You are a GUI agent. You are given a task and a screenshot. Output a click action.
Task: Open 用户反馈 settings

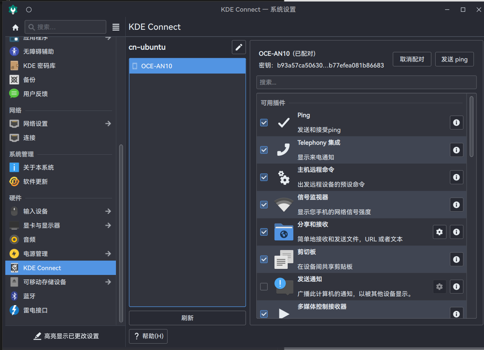60,94
